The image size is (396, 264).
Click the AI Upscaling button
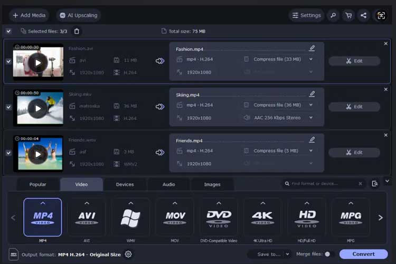78,15
